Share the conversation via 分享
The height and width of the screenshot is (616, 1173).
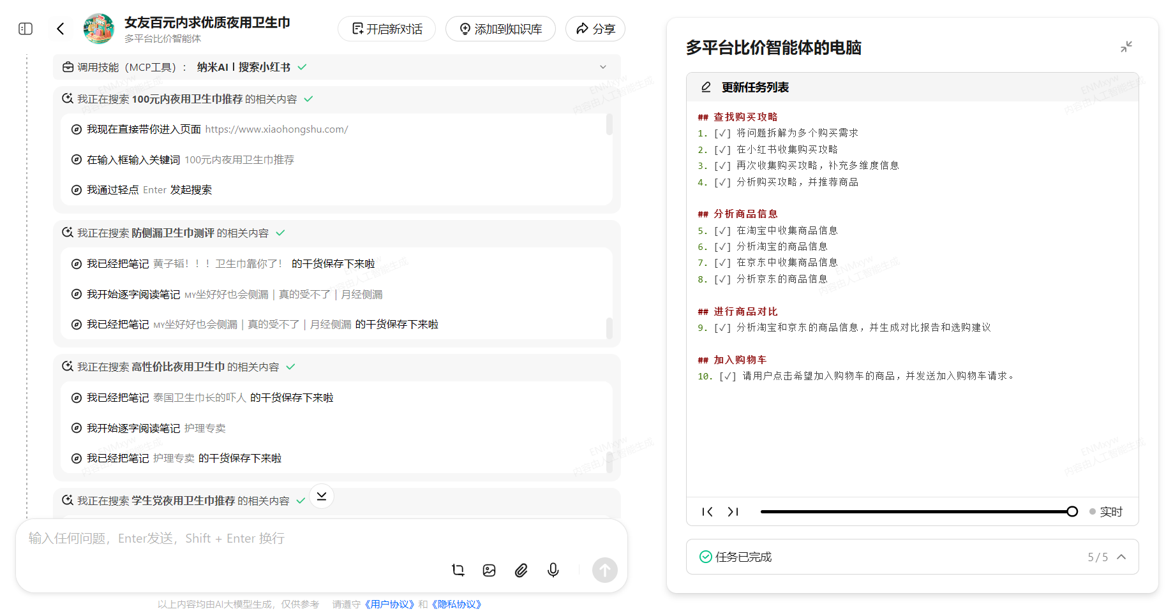click(595, 29)
